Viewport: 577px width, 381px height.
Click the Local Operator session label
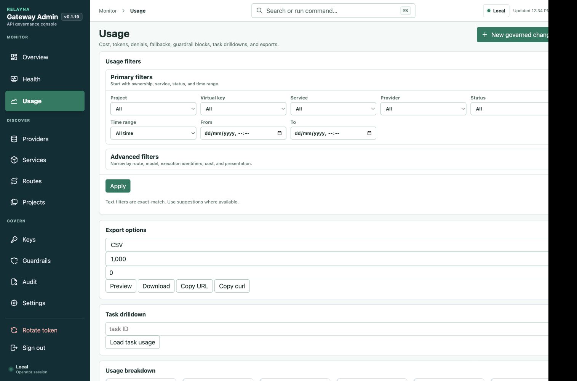[x=32, y=369]
